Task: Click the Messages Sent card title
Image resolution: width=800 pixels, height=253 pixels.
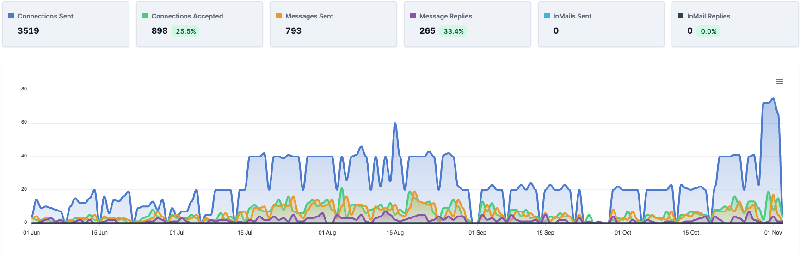Action: [x=309, y=16]
